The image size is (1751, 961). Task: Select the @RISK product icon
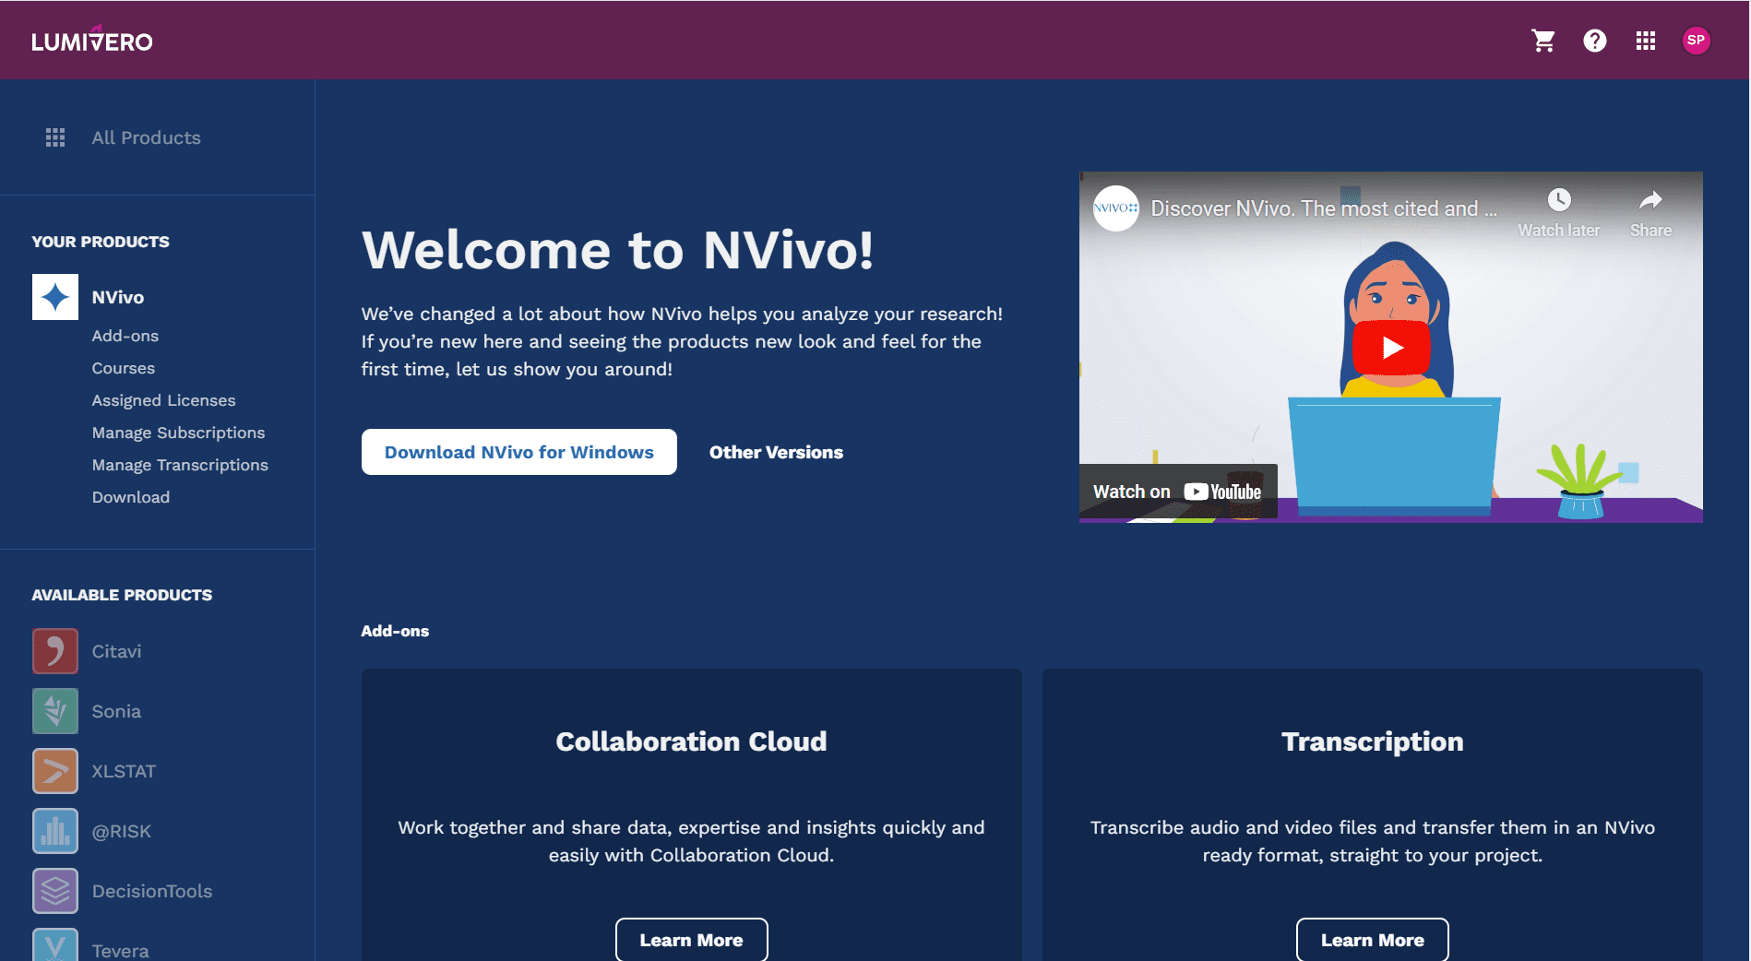[x=55, y=831]
